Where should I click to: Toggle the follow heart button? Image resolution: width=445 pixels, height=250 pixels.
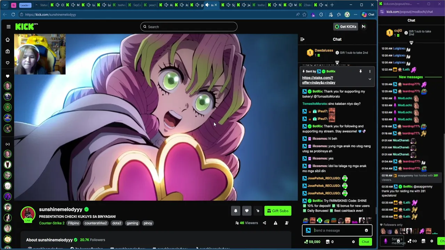[x=247, y=211]
